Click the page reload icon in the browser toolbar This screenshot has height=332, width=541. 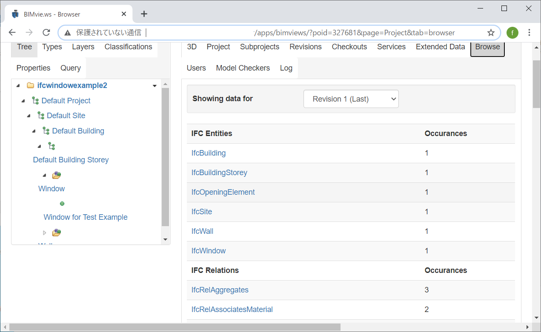coord(46,32)
